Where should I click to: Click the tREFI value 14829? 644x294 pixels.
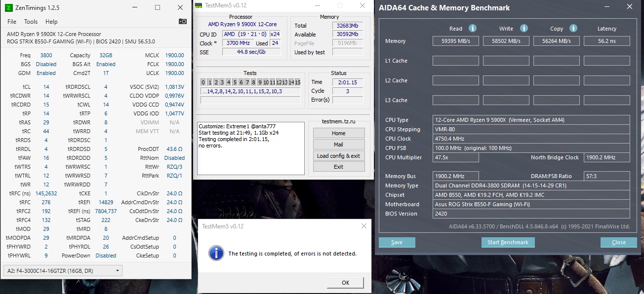pyautogui.click(x=106, y=202)
